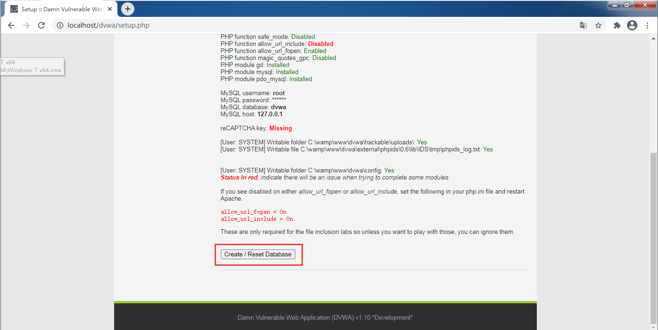Image resolution: width=658 pixels, height=330 pixels.
Task: Click the Create / Reset Database button
Action: [x=258, y=254]
